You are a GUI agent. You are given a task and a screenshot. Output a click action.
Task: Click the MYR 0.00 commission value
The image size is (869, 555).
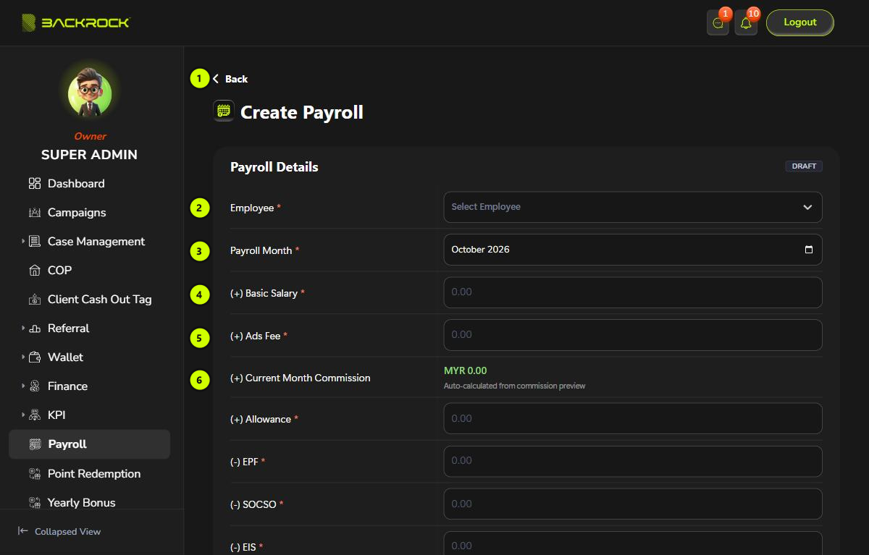pos(466,370)
